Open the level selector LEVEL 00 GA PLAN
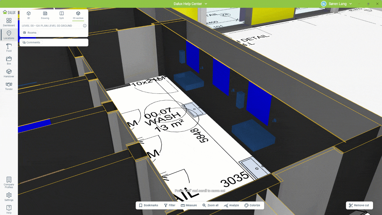 tap(47, 26)
